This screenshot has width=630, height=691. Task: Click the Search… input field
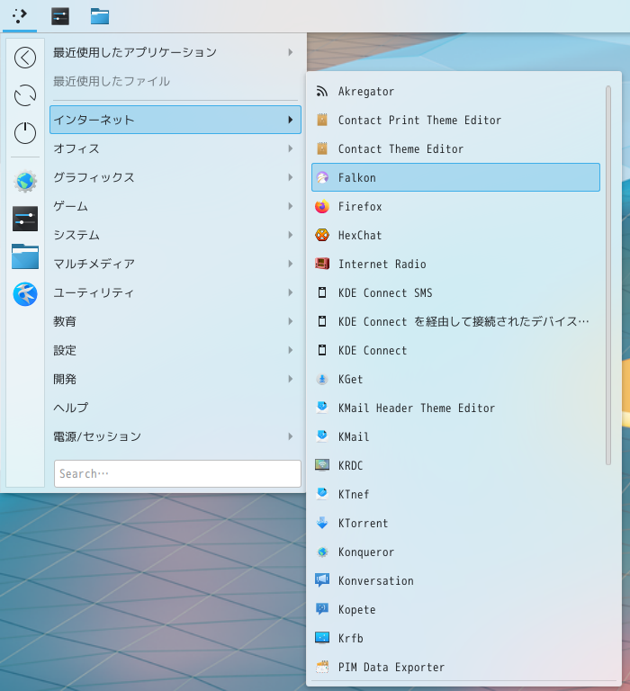[x=177, y=474]
